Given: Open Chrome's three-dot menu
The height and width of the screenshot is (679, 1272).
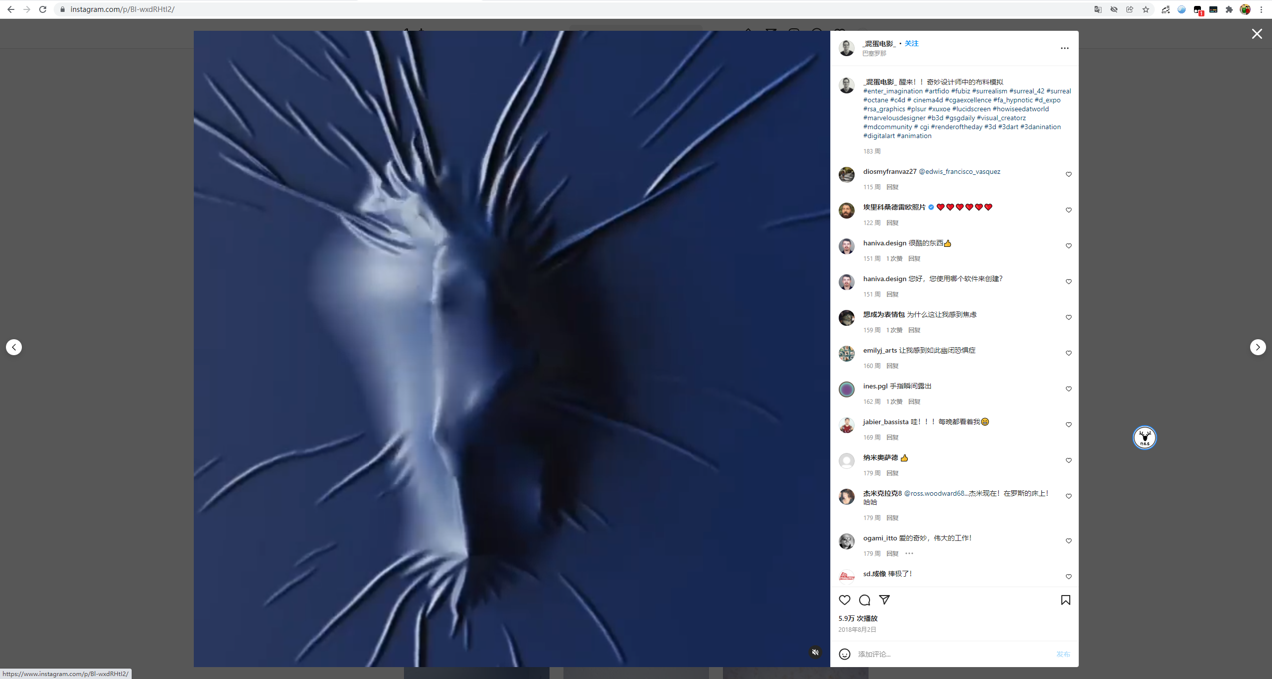Looking at the screenshot, I should click(1262, 9).
